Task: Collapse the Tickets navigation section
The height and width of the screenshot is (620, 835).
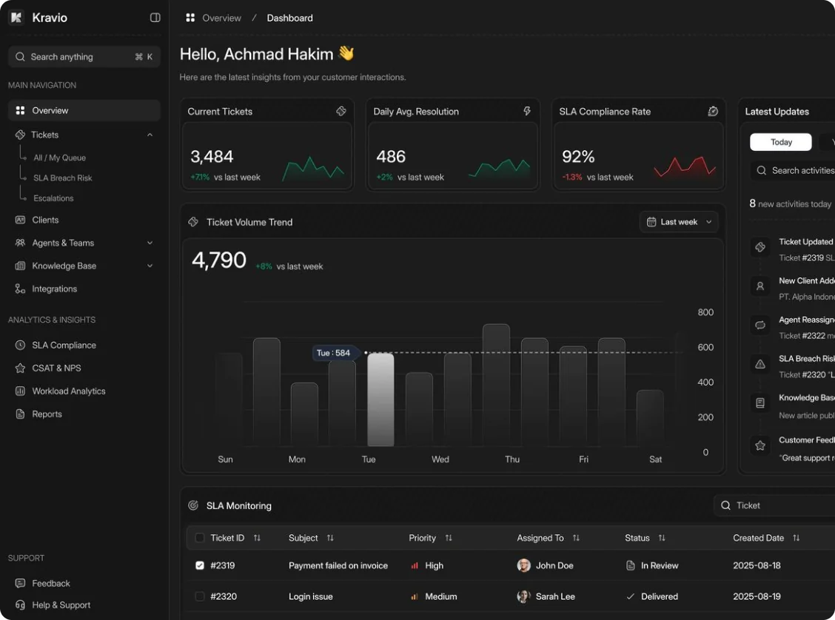Action: 150,135
